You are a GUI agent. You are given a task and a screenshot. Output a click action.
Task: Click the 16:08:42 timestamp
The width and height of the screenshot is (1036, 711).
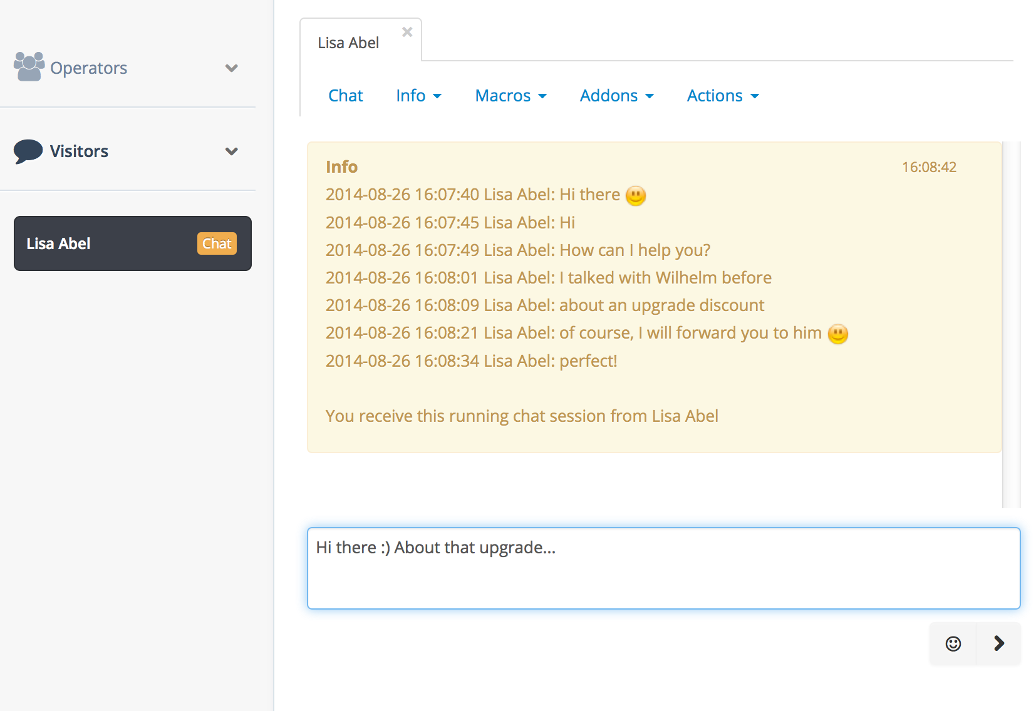(929, 167)
